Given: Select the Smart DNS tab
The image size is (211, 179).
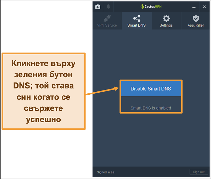Looking at the screenshot, I should coord(137,21).
